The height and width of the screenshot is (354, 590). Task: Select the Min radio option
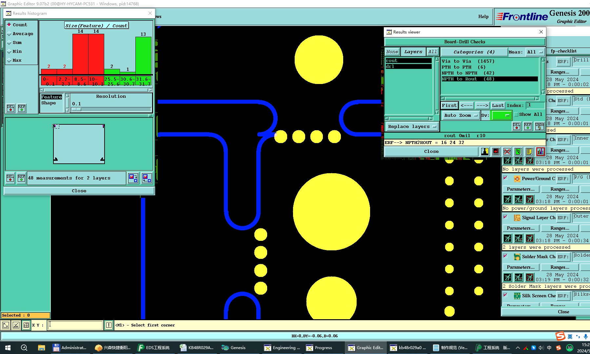(14, 51)
